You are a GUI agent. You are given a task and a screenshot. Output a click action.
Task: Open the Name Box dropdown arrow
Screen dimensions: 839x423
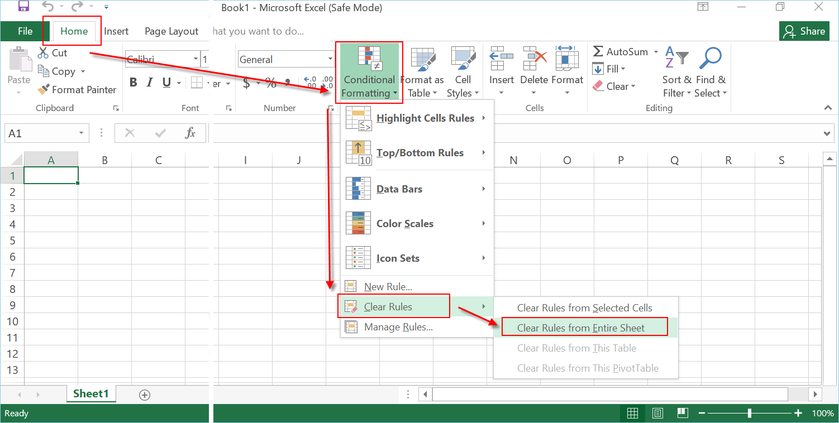pyautogui.click(x=81, y=133)
